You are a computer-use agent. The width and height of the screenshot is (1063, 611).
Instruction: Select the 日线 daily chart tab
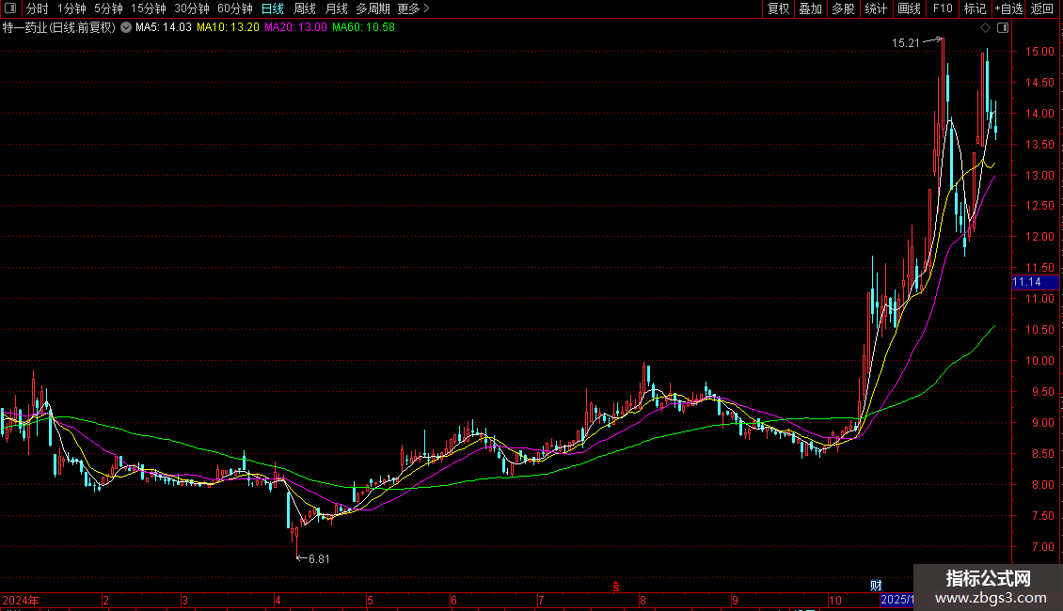coord(273,8)
